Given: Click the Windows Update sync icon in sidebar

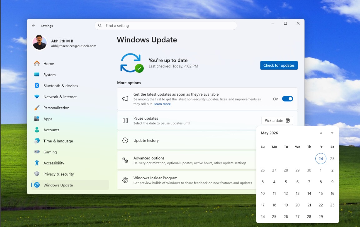Looking at the screenshot, I should (37, 185).
